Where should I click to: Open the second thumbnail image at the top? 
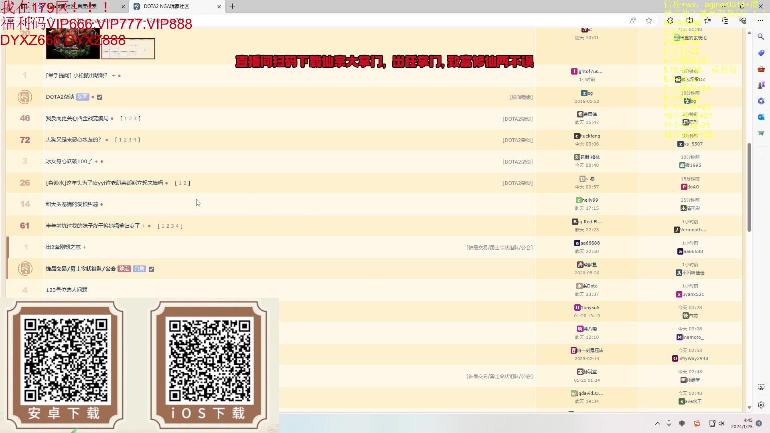click(128, 49)
